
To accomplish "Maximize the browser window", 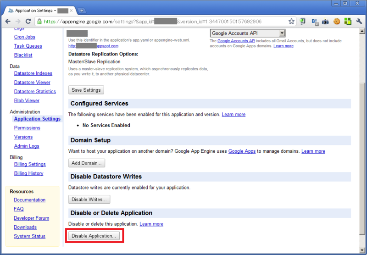I will click(x=345, y=3).
